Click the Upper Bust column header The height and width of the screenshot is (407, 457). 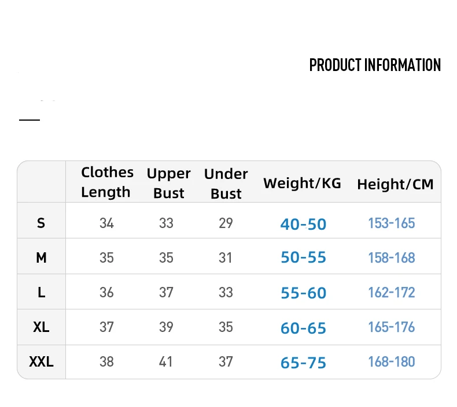(x=168, y=183)
